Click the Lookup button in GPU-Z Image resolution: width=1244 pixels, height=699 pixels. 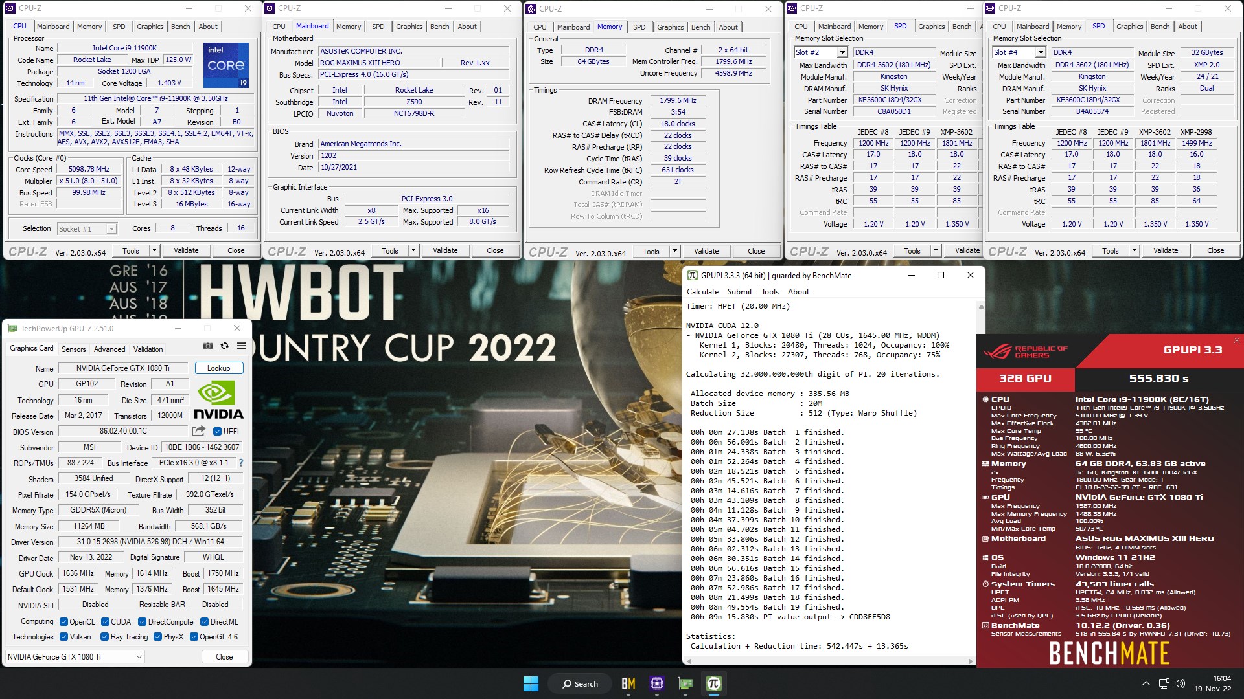click(219, 368)
